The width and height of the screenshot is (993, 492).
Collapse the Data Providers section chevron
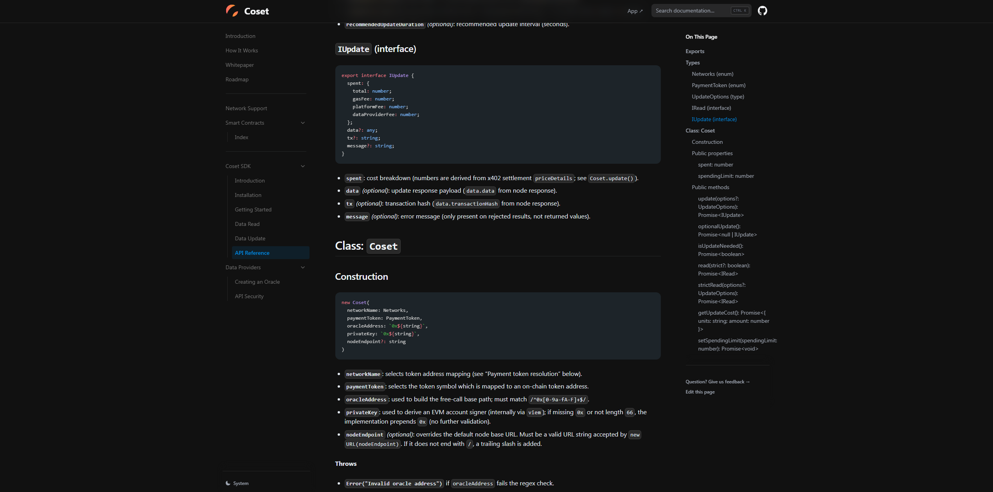coord(303,268)
